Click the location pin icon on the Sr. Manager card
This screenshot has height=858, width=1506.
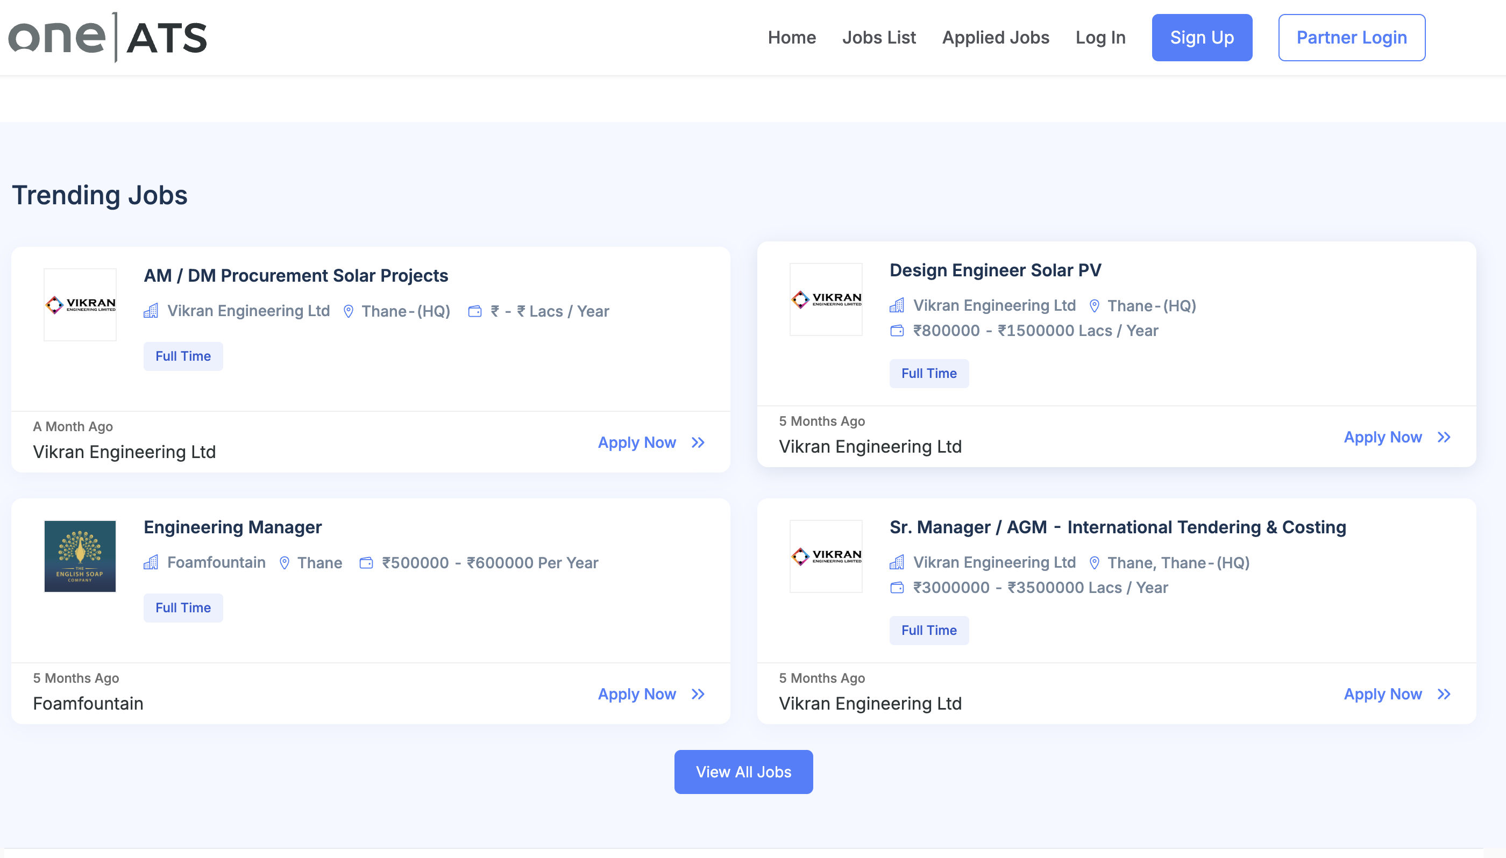click(1094, 563)
